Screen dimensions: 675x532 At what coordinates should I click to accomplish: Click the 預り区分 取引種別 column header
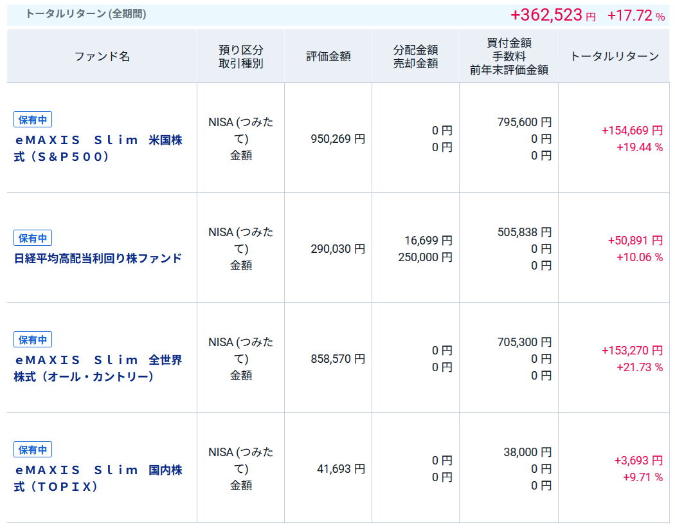(240, 57)
